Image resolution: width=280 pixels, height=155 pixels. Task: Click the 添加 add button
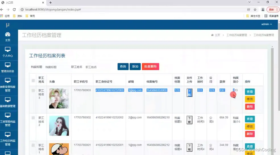pyautogui.click(x=135, y=67)
